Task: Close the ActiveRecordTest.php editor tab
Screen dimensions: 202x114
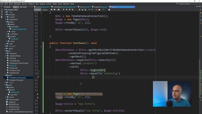Action: tap(134, 7)
